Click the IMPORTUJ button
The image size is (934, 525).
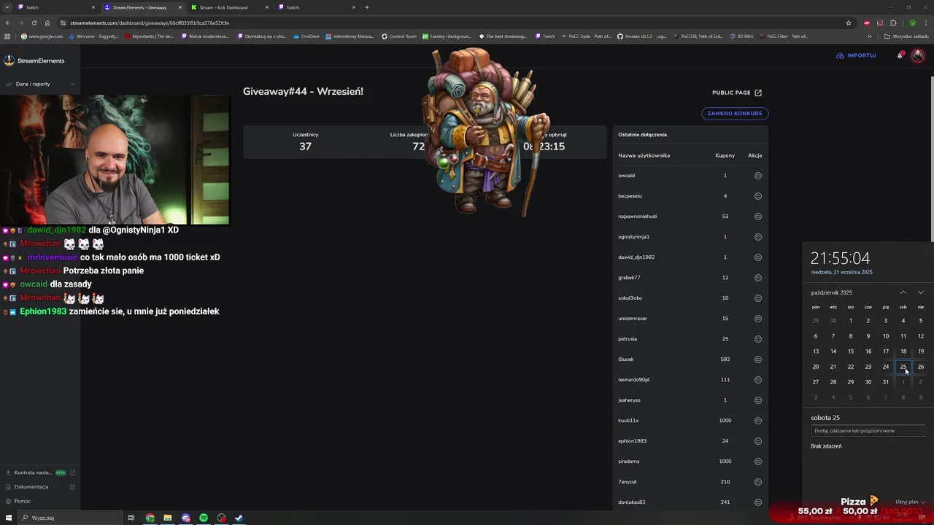[x=856, y=55]
